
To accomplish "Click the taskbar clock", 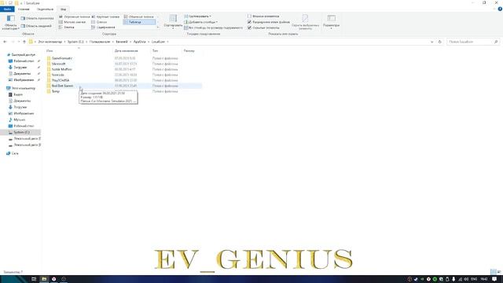I will [484, 279].
